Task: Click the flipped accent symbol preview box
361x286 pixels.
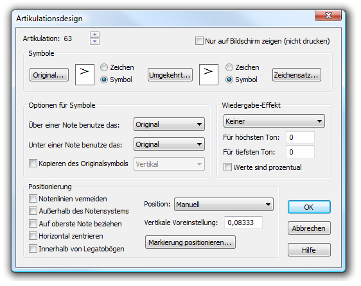Action: pos(209,75)
